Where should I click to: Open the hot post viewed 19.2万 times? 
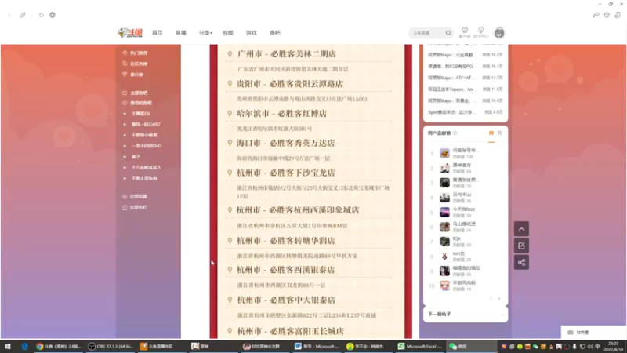[x=466, y=55]
